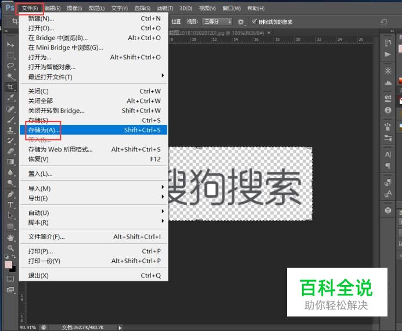Choose Exit (退出) menu entry
The image size is (402, 331).
point(94,275)
